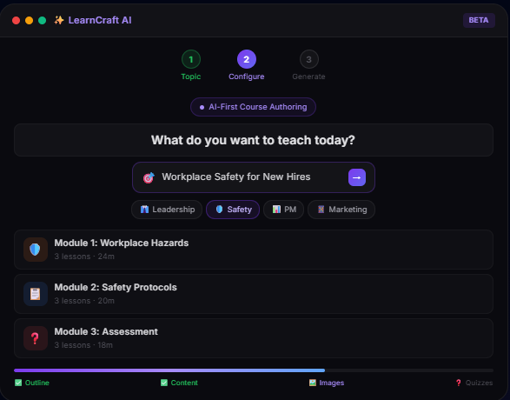
Task: Choose the PM topic chip
Action: [283, 210]
